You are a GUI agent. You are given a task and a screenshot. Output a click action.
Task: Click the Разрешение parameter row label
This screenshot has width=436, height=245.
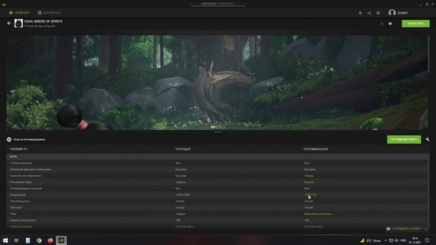tap(18, 195)
